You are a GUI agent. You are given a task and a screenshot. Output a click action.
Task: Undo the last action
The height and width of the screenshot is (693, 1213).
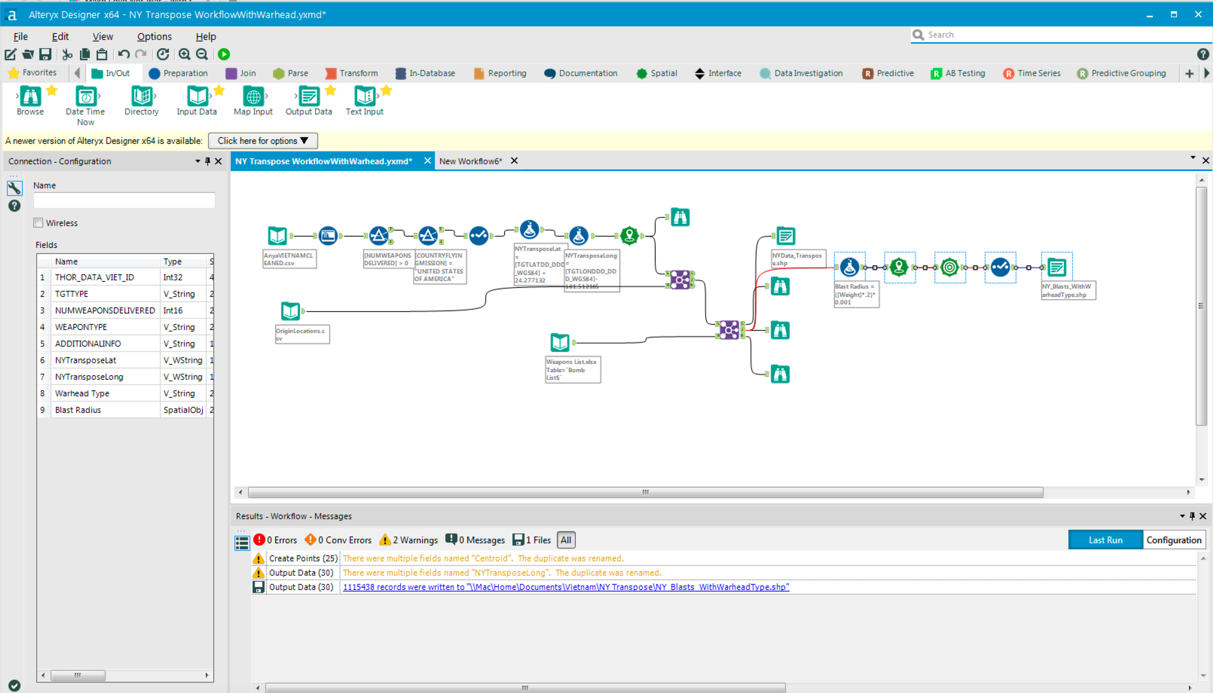pyautogui.click(x=124, y=54)
